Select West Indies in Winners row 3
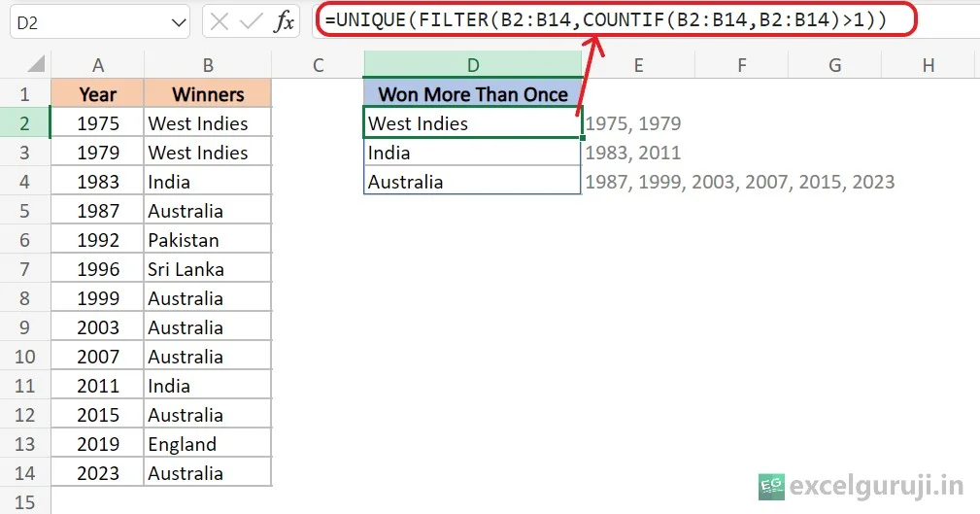The height and width of the screenshot is (514, 980). coord(208,153)
